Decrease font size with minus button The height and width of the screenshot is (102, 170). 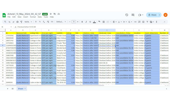(x=70, y=22)
